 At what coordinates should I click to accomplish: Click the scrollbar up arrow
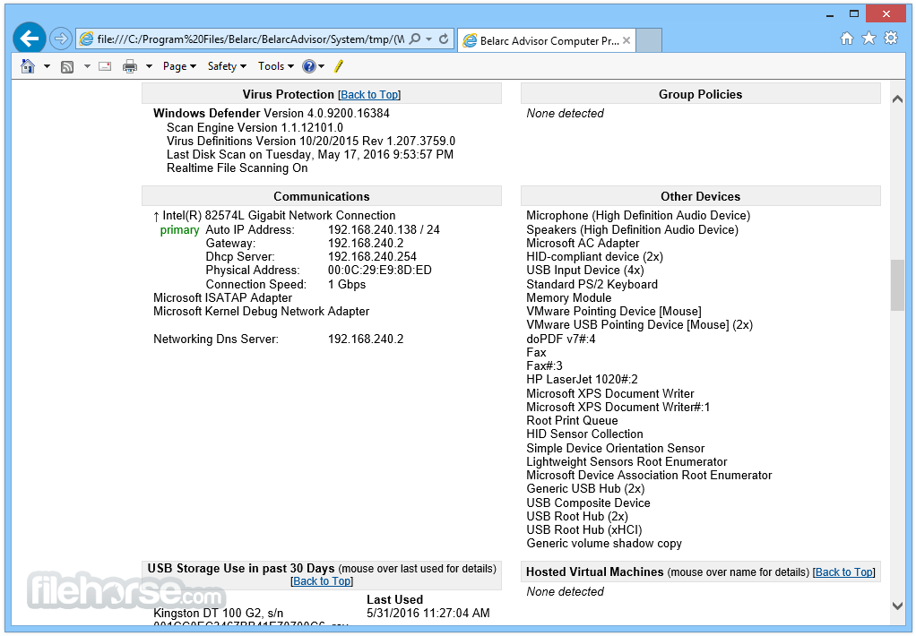click(x=897, y=99)
